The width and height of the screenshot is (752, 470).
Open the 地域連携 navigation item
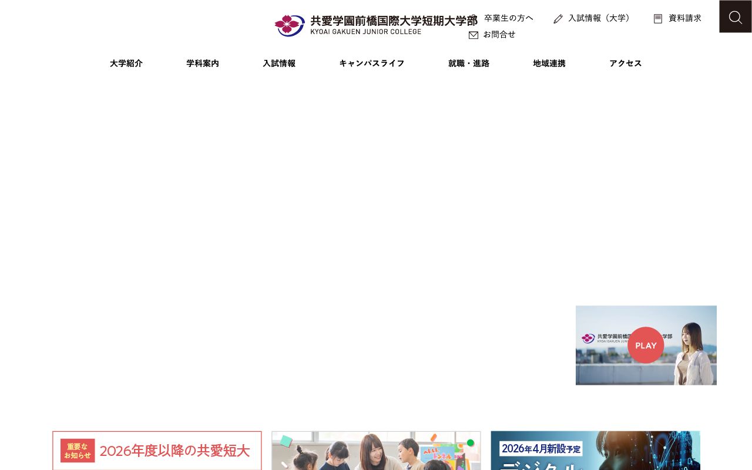(549, 63)
